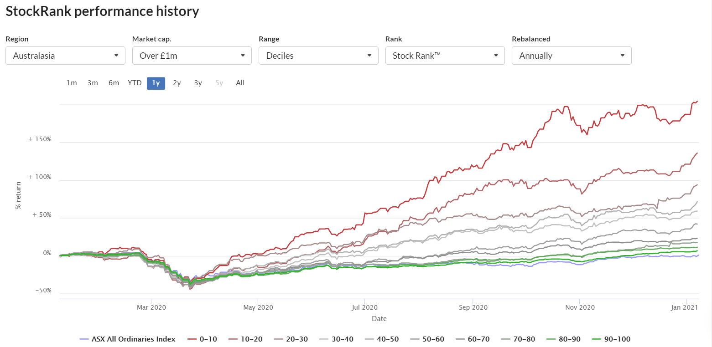The width and height of the screenshot is (712, 347).
Task: Show All time range
Action: tap(240, 83)
